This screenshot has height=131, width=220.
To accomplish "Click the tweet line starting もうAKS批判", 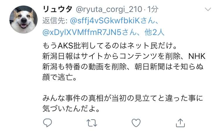I will (x=109, y=46).
